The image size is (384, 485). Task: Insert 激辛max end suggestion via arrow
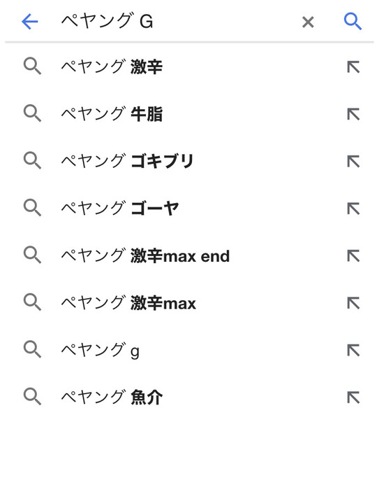353,256
